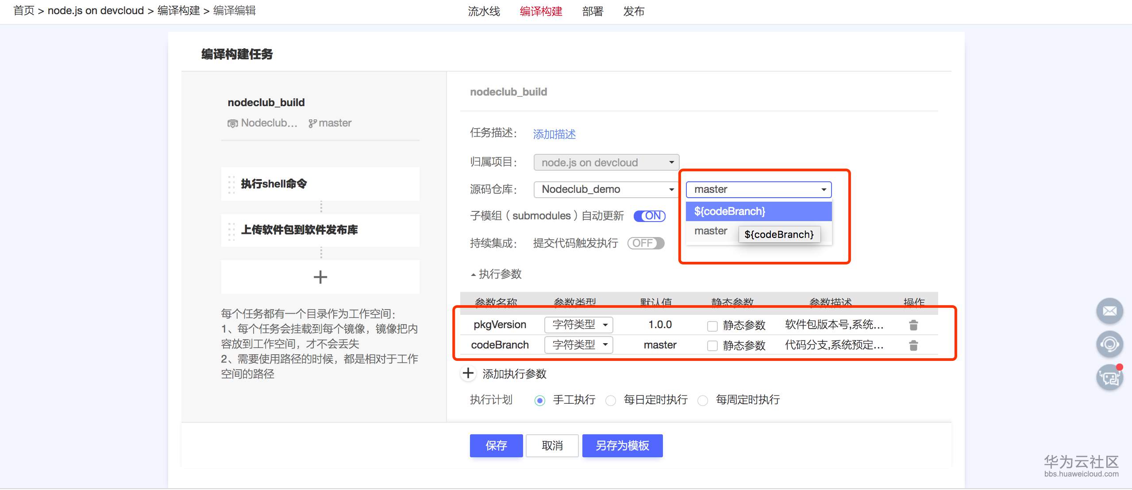Open the mail feedback icon on the right
The height and width of the screenshot is (490, 1132).
1110,310
